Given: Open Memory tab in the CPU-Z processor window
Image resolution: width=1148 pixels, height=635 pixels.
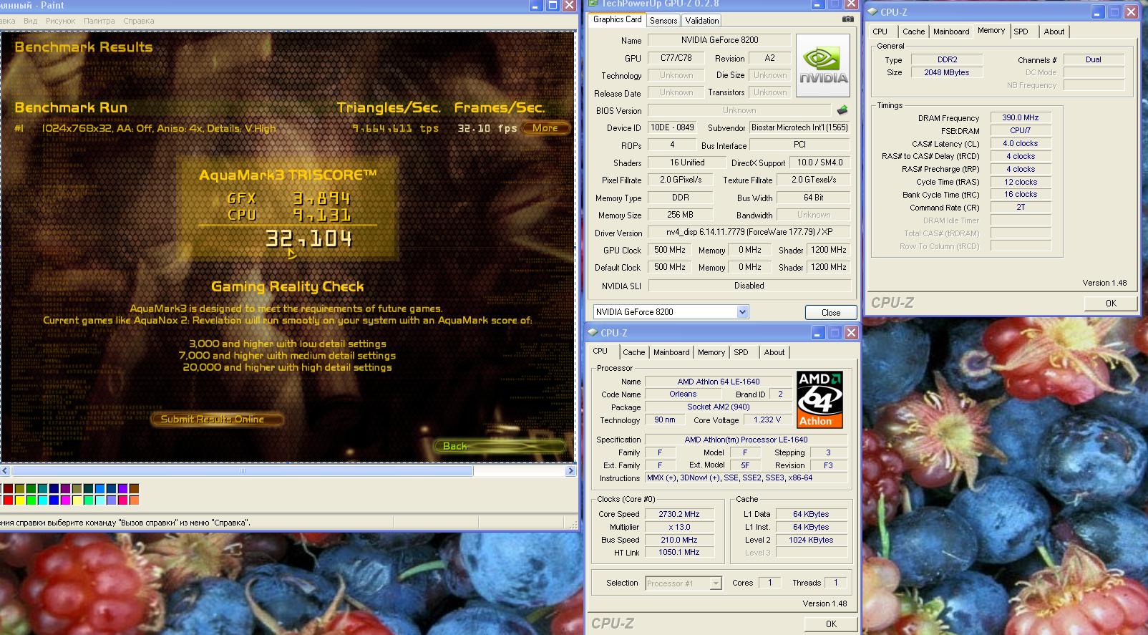Looking at the screenshot, I should pos(711,352).
